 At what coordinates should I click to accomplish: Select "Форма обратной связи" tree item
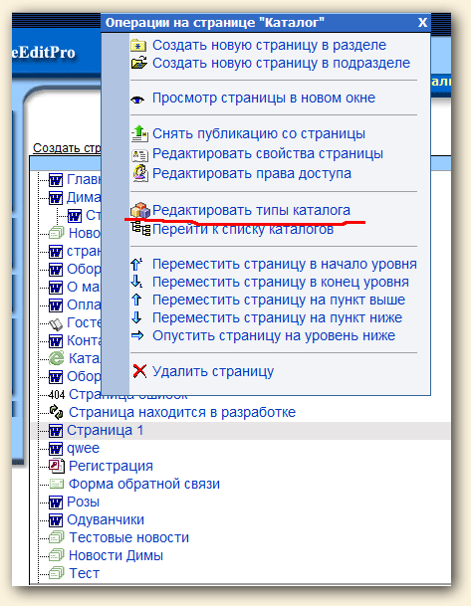point(143,484)
